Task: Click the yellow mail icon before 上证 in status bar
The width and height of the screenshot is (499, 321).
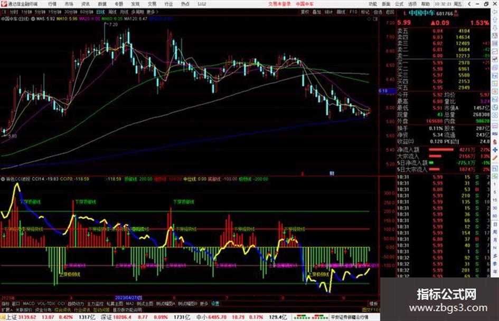Action: (x=3, y=317)
